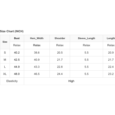Screen dimensions: 115x115
Task: Select the S size row label
Action: (x=5, y=53)
